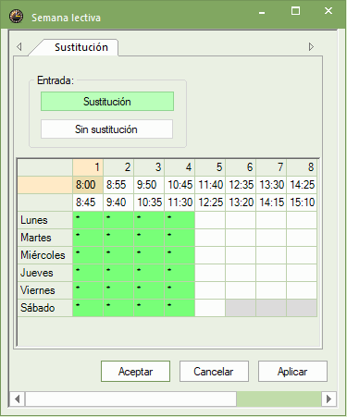Click the 11:30 end time cell

(180, 202)
